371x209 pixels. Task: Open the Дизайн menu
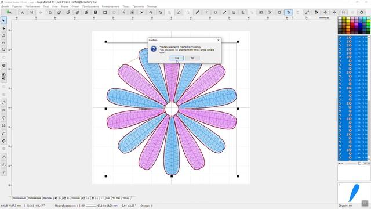pyautogui.click(x=5, y=6)
